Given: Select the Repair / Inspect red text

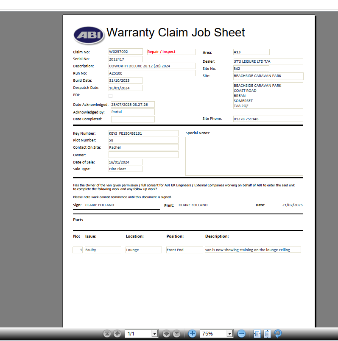Looking at the screenshot, I should click(x=161, y=52).
